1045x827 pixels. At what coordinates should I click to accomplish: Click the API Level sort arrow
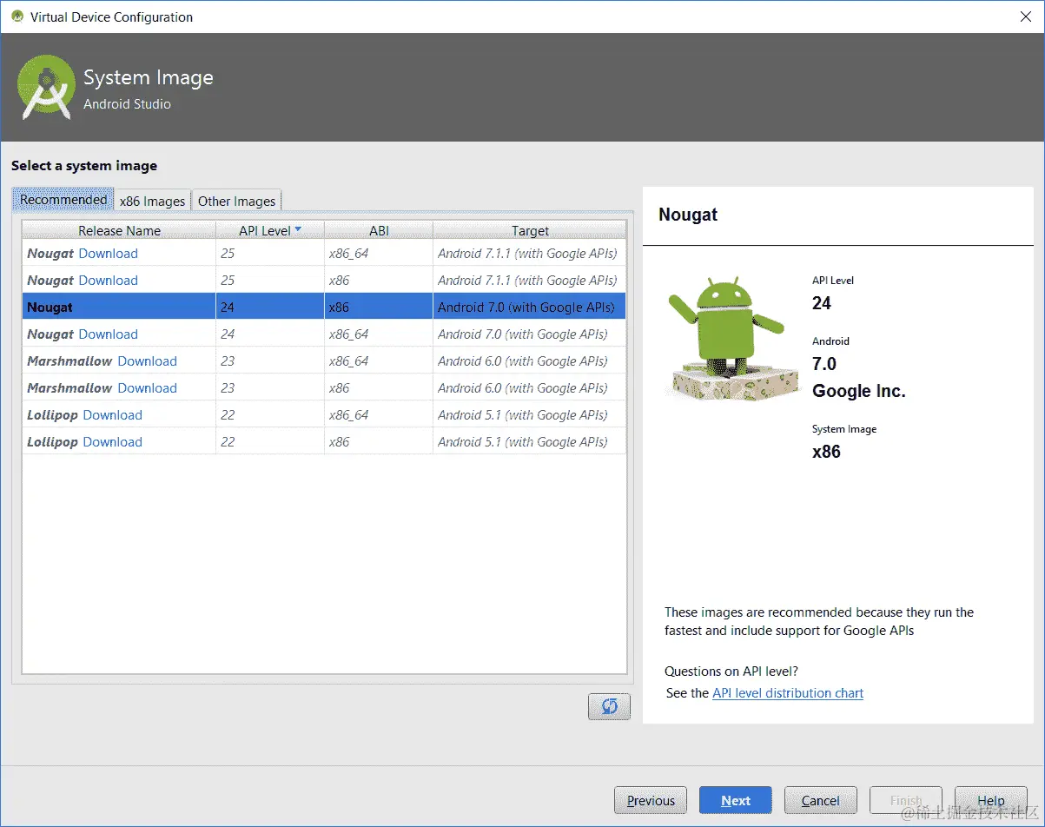pos(298,230)
